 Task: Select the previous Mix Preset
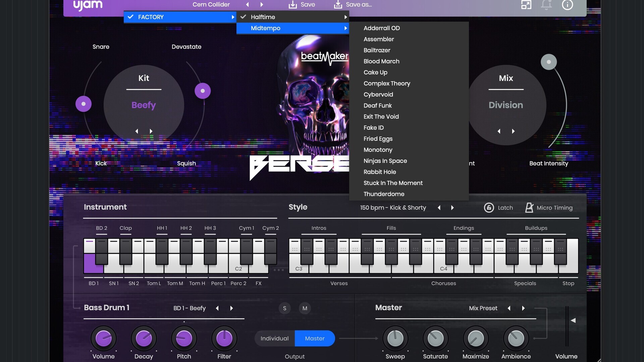pos(509,308)
